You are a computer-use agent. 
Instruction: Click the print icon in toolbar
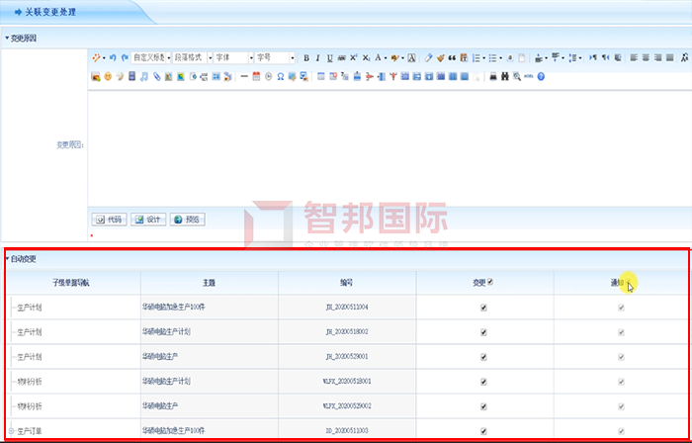[493, 76]
